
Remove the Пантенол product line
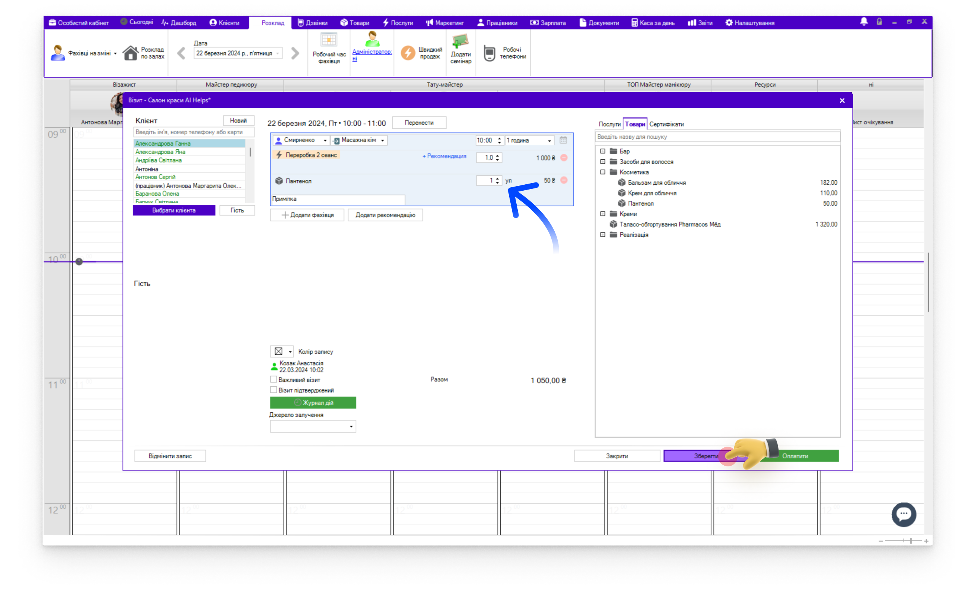(x=564, y=181)
